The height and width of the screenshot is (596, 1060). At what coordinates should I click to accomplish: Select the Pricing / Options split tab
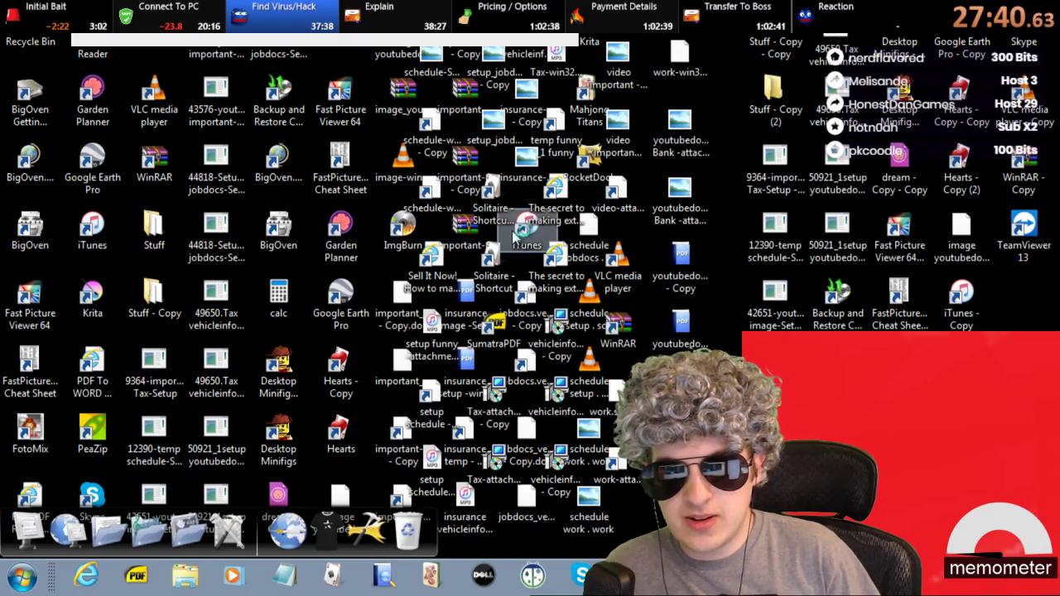(508, 16)
